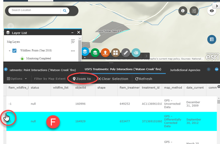Click the shape column header
The width and height of the screenshot is (220, 144).
(x=106, y=89)
